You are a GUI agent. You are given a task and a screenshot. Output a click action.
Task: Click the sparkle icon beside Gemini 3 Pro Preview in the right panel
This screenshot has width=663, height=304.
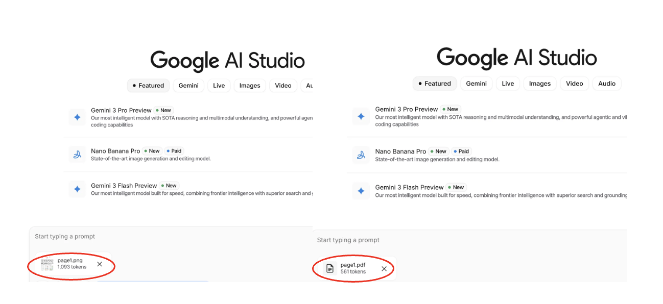pos(361,116)
